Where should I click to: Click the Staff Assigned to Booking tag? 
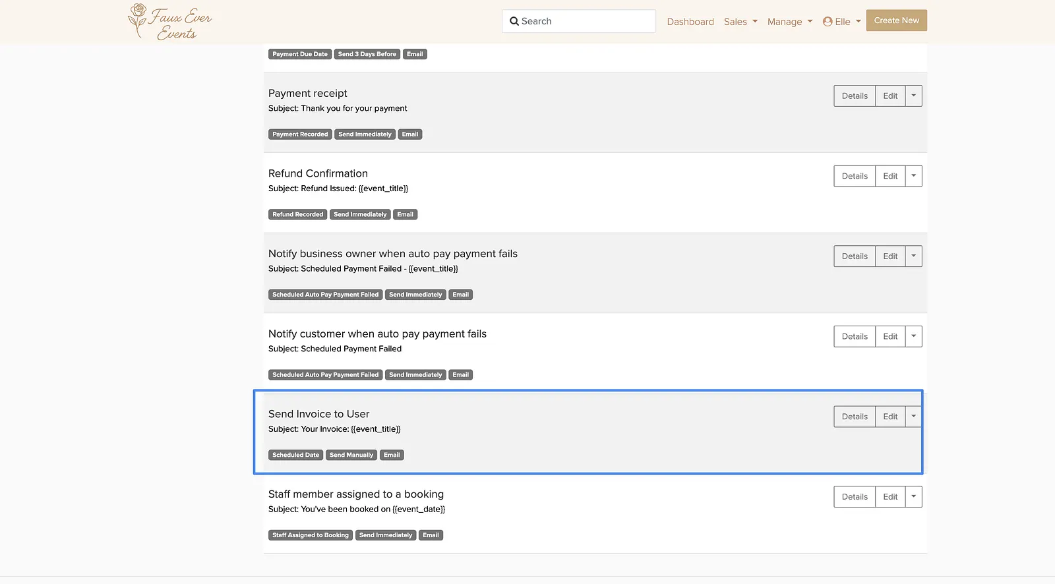311,535
